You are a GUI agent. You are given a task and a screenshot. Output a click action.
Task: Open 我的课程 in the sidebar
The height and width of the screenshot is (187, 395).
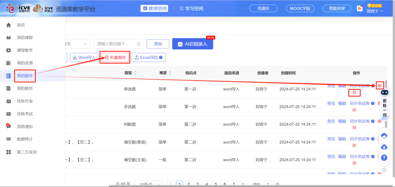coord(25,38)
